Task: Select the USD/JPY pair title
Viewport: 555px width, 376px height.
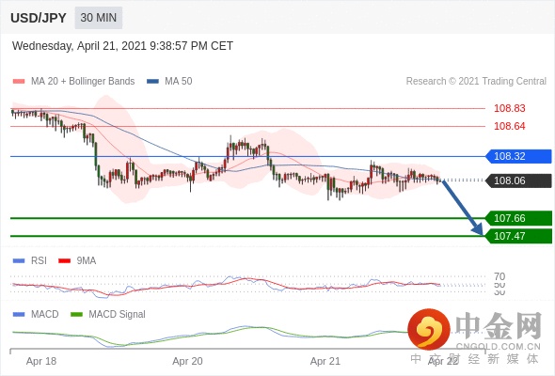Action: pyautogui.click(x=39, y=18)
